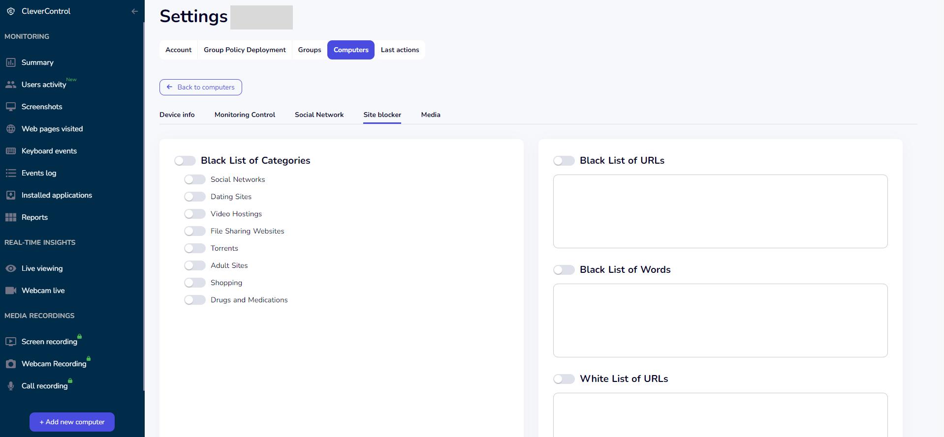The width and height of the screenshot is (944, 437).
Task: Open the Last actions tab
Action: (400, 50)
